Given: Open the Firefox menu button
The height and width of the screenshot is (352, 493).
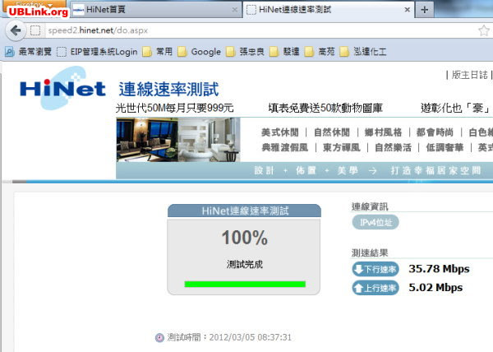Looking at the screenshot, I should point(35,4).
